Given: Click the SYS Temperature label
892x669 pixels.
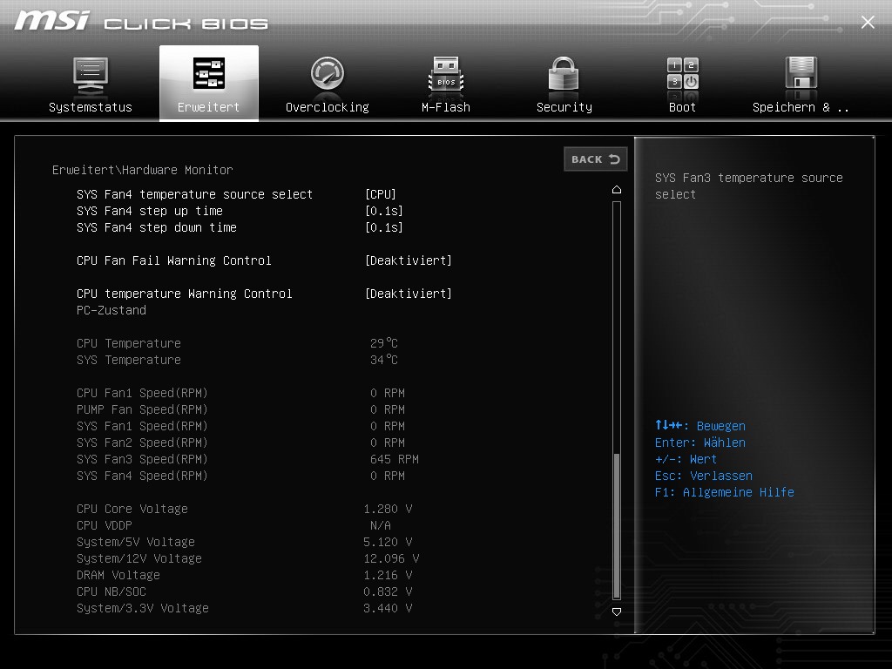Looking at the screenshot, I should pos(129,360).
